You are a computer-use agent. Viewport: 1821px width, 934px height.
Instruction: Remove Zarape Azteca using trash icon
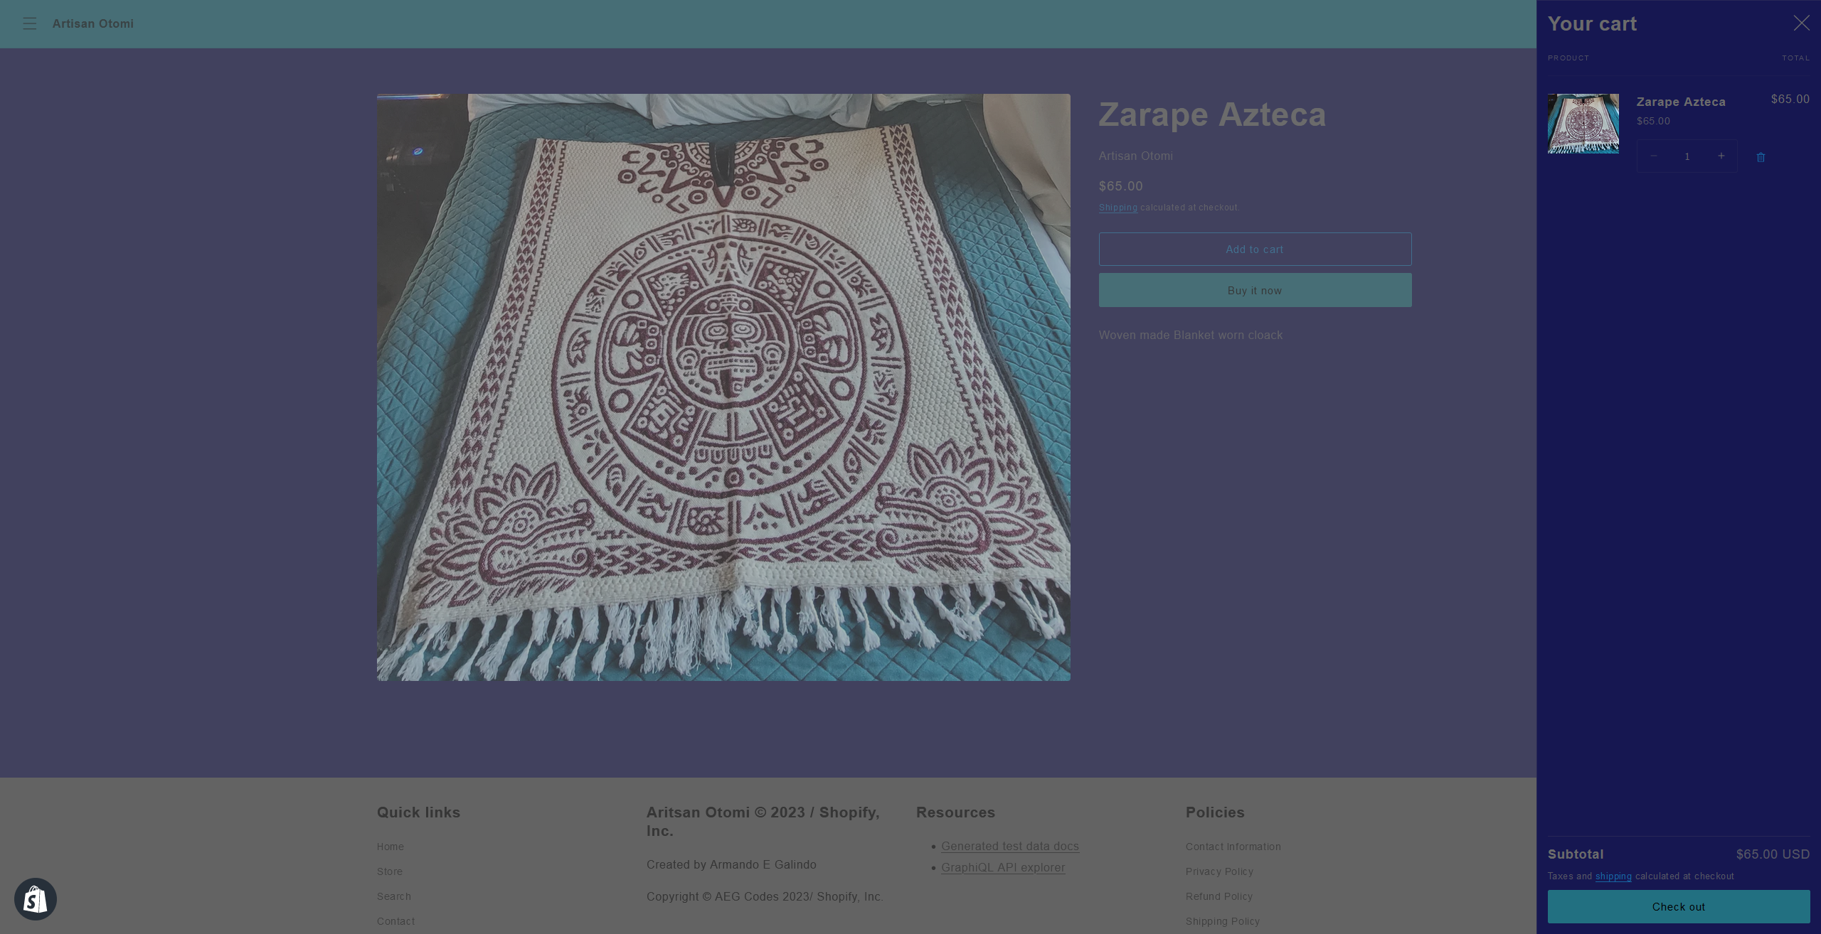[1761, 157]
